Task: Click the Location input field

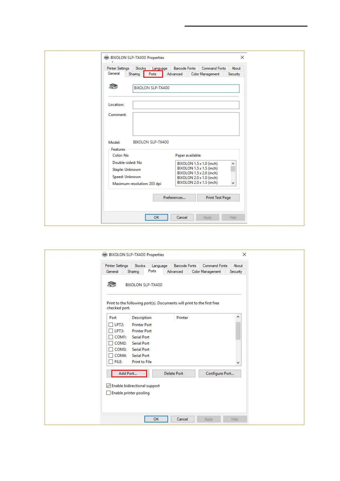Action: coord(186,105)
